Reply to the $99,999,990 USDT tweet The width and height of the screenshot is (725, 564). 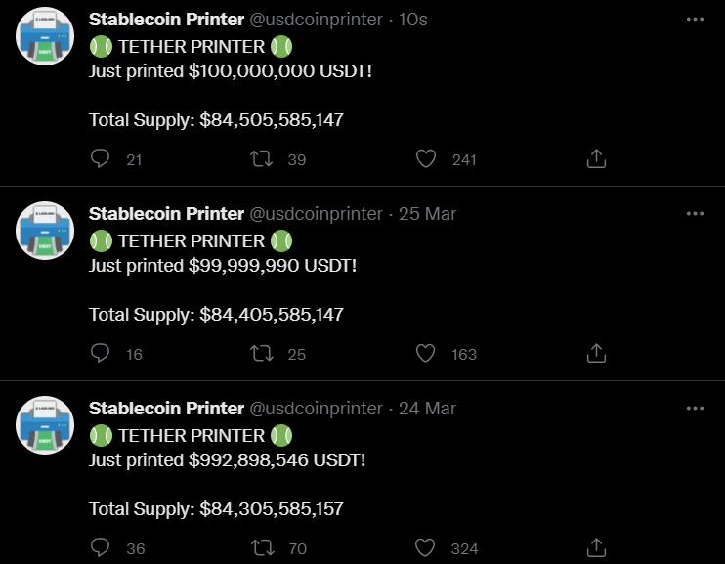coord(100,353)
